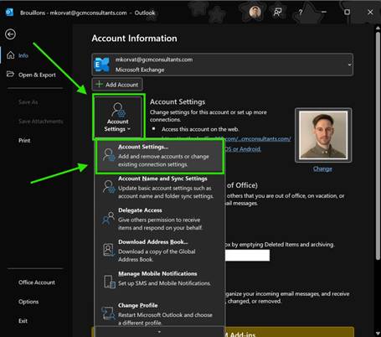The height and width of the screenshot is (337, 381).
Task: Click the Account Name and Sync icon
Action: click(x=108, y=187)
